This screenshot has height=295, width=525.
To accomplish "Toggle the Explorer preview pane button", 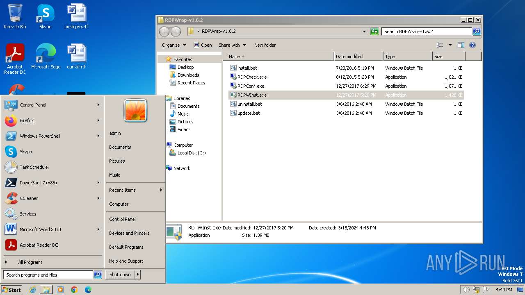I will [x=461, y=45].
